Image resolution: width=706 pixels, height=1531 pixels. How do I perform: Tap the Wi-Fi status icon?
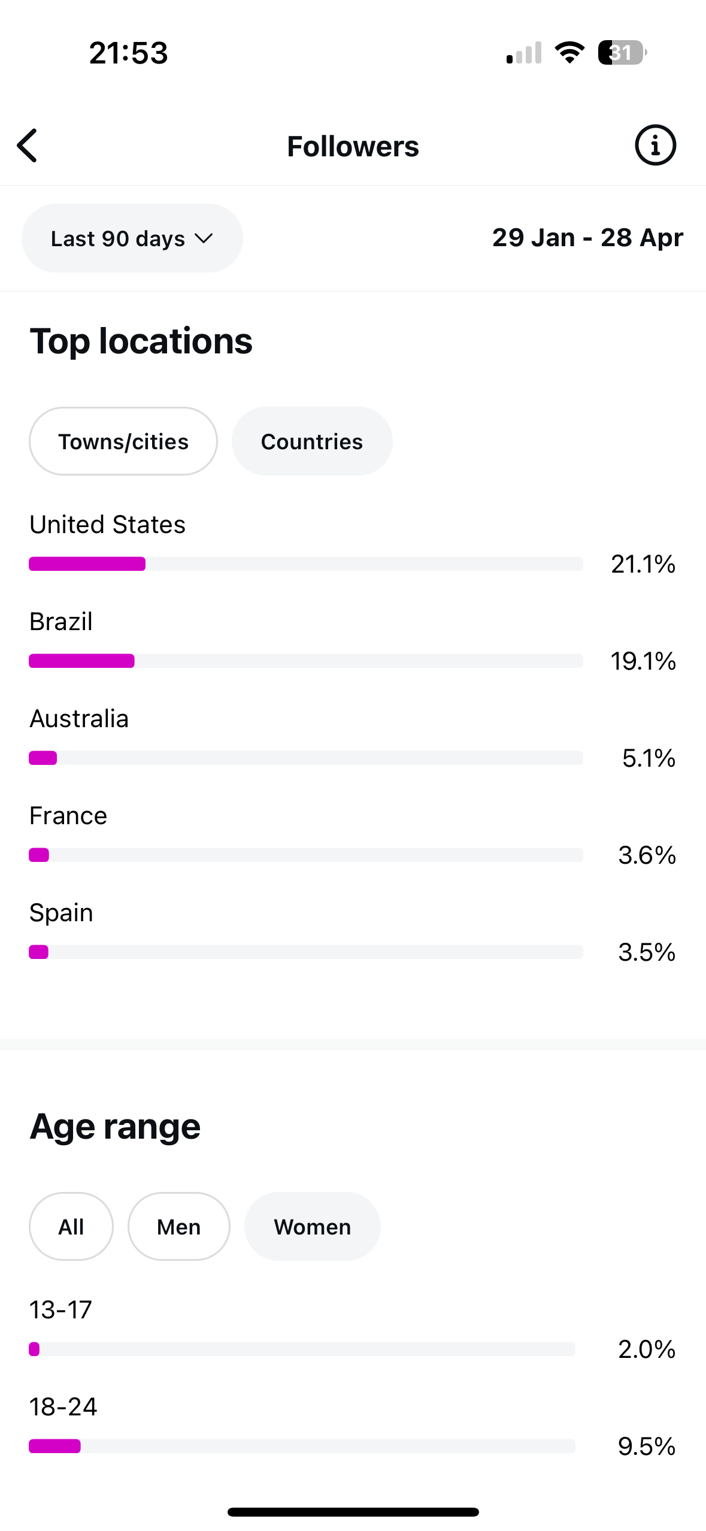569,53
